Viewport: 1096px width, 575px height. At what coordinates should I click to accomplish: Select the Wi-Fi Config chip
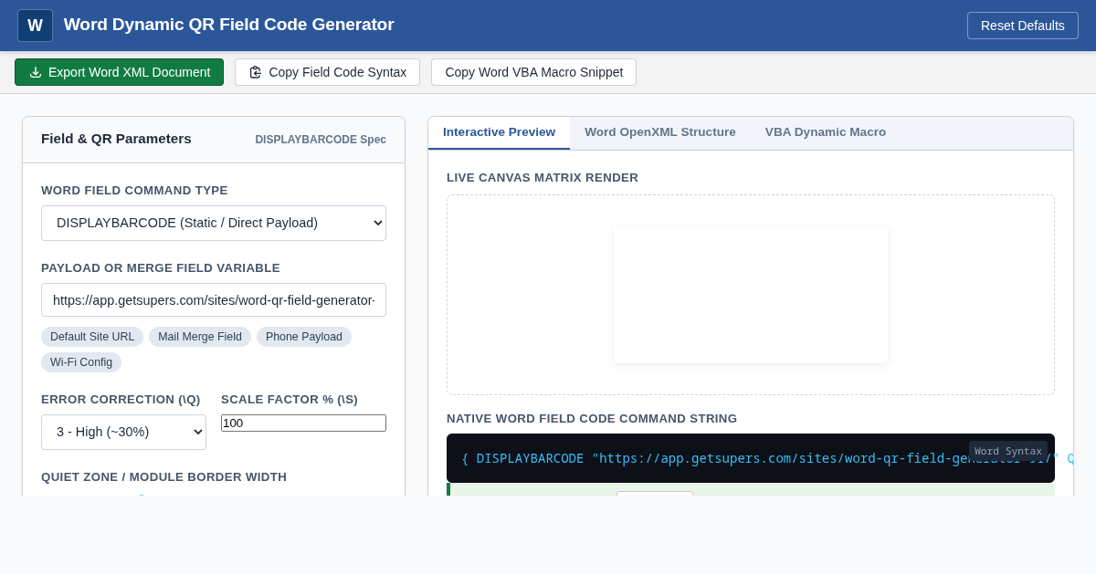pos(81,362)
